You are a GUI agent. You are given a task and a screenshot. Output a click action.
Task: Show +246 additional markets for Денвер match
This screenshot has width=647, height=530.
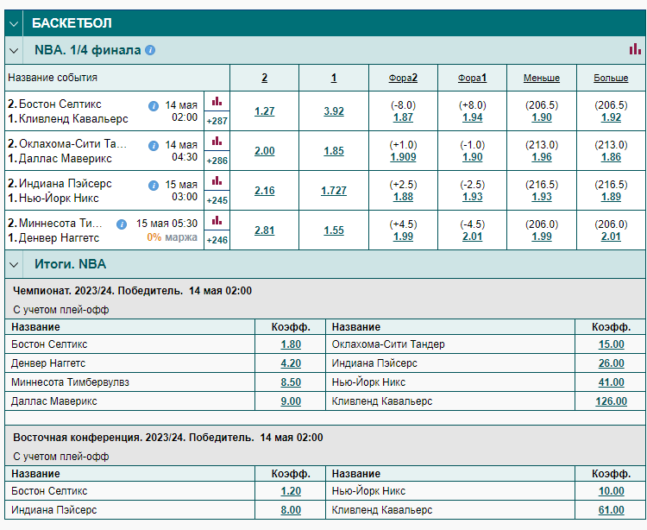[x=217, y=240]
